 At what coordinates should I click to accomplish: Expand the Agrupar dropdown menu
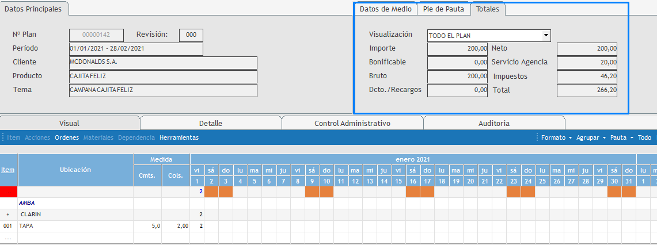pos(591,138)
